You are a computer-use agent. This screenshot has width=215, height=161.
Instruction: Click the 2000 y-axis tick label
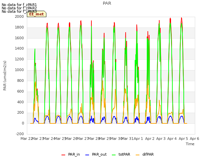pyautogui.click(x=19, y=16)
